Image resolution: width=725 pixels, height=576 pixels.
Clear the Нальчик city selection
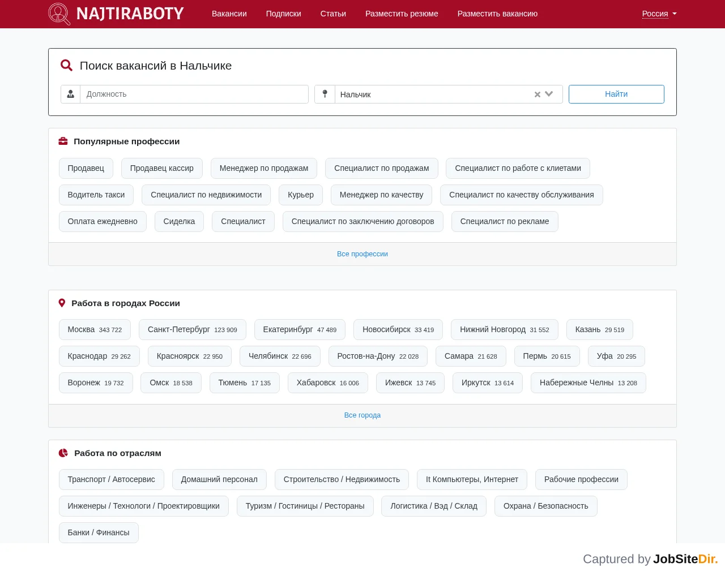pos(538,94)
